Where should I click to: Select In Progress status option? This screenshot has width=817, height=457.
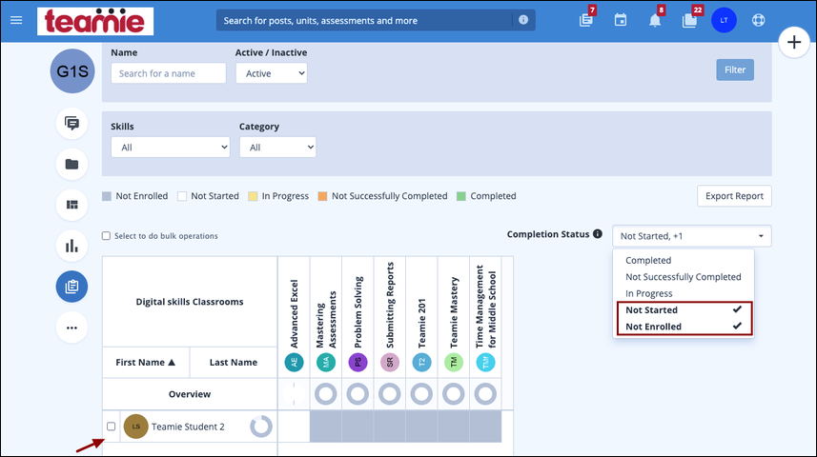684,293
